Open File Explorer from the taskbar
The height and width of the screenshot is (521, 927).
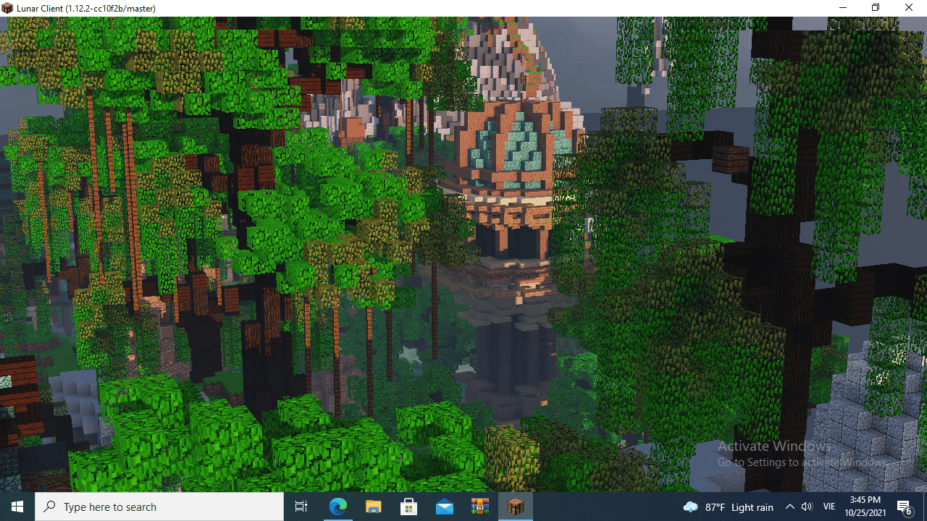pyautogui.click(x=374, y=507)
